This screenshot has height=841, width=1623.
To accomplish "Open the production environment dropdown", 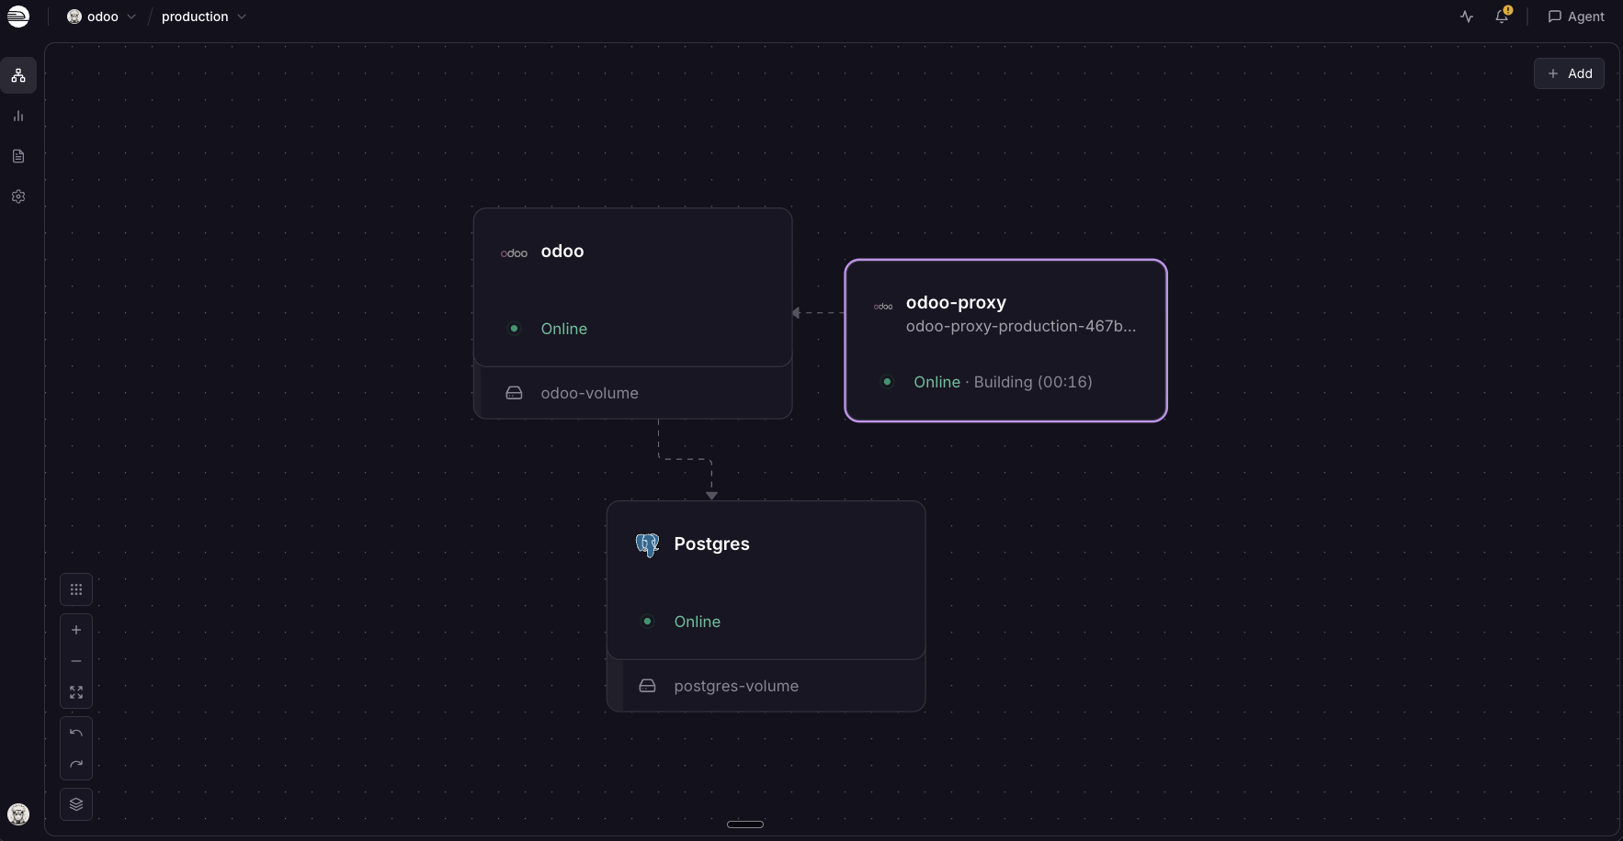I will [203, 17].
